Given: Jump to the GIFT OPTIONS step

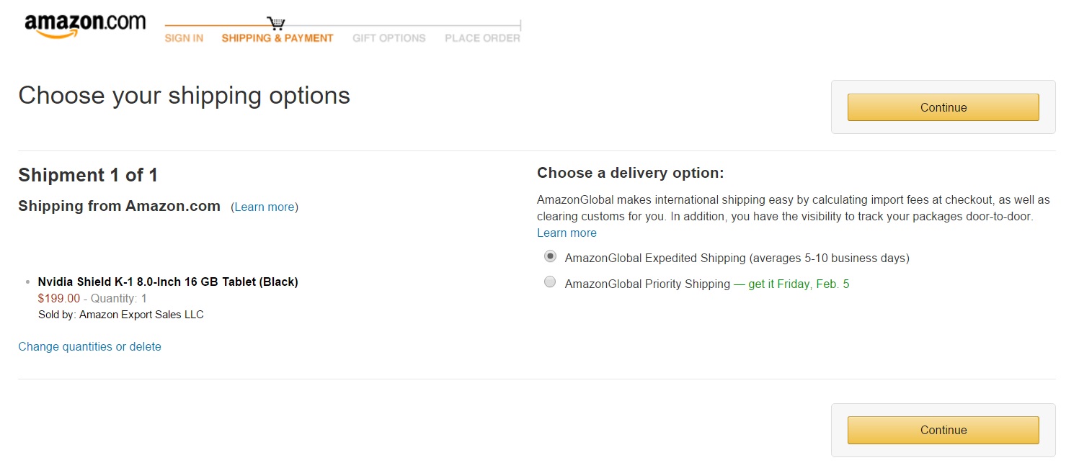Looking at the screenshot, I should (389, 38).
